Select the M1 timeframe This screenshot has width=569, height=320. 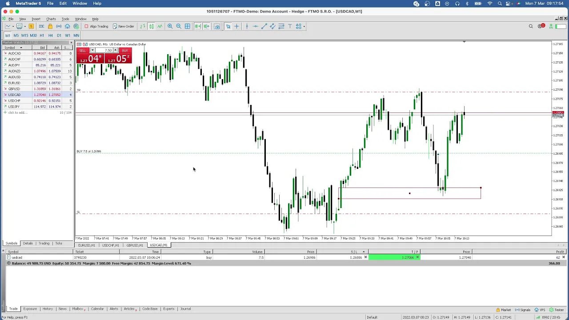[x=8, y=36]
